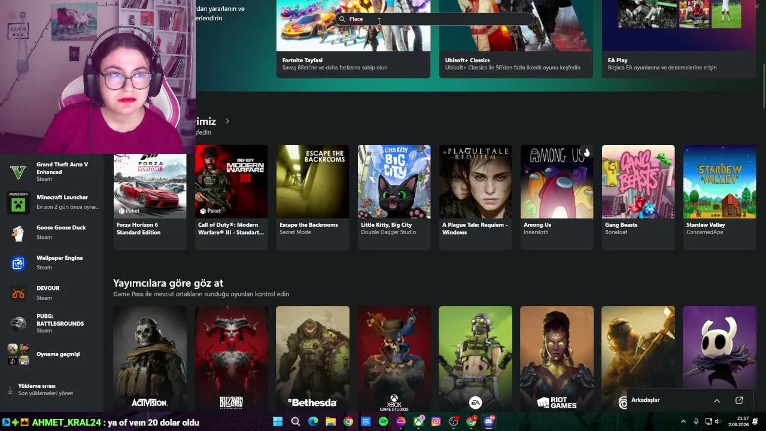Screen dimensions: 766x431
Task: Click the microphone icon in system tray
Action: (696, 422)
